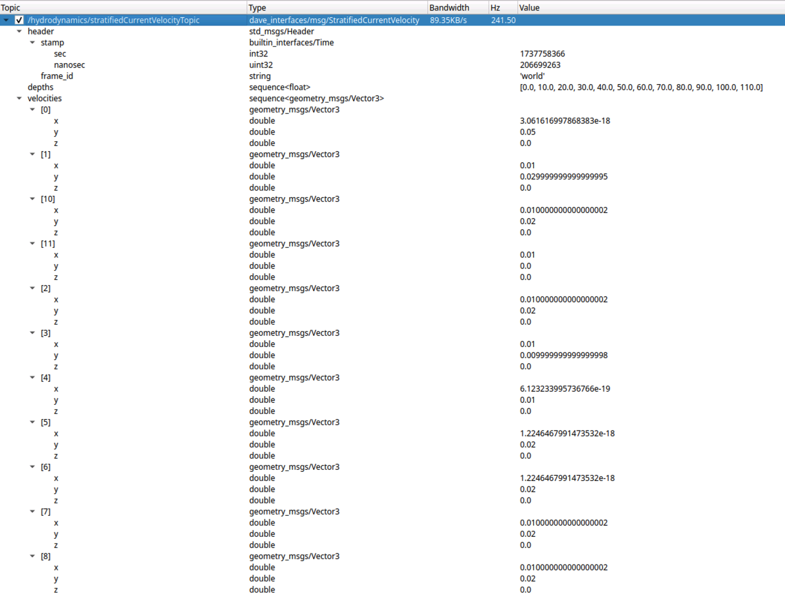Viewport: 785px width, 596px height.
Task: Click the frame_id value 'world'
Action: point(532,76)
